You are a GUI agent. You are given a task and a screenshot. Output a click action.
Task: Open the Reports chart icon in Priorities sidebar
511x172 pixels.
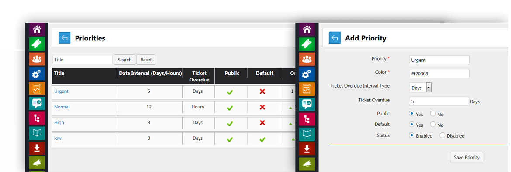pos(37,88)
